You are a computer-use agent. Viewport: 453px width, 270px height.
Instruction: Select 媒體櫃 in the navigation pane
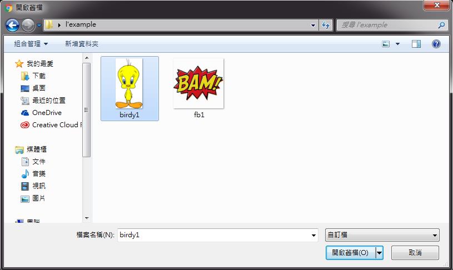click(x=36, y=149)
